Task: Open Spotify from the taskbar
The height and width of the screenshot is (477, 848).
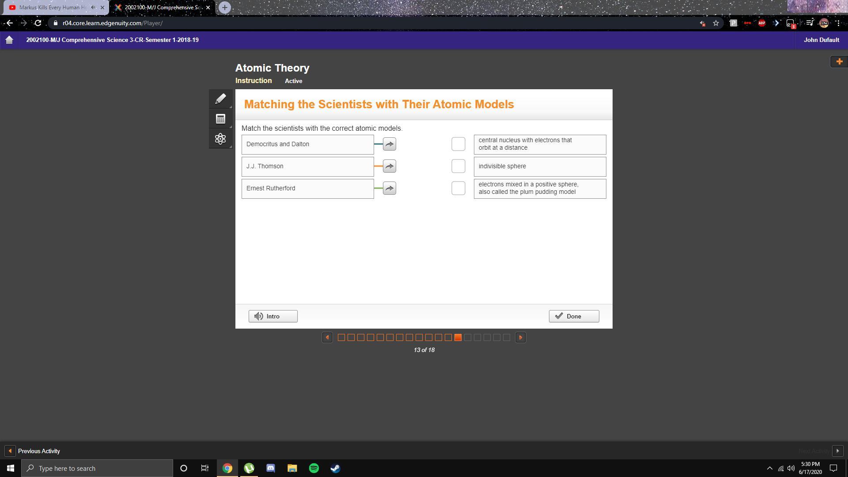Action: click(x=314, y=468)
